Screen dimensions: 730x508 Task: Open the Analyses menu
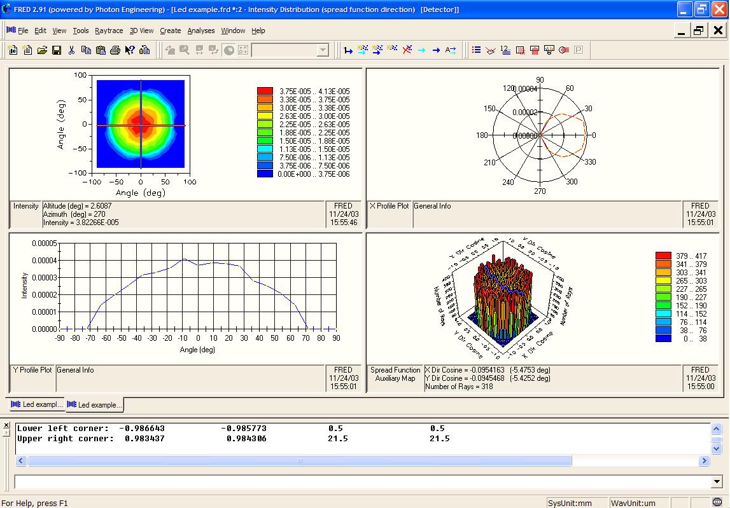[x=201, y=31]
